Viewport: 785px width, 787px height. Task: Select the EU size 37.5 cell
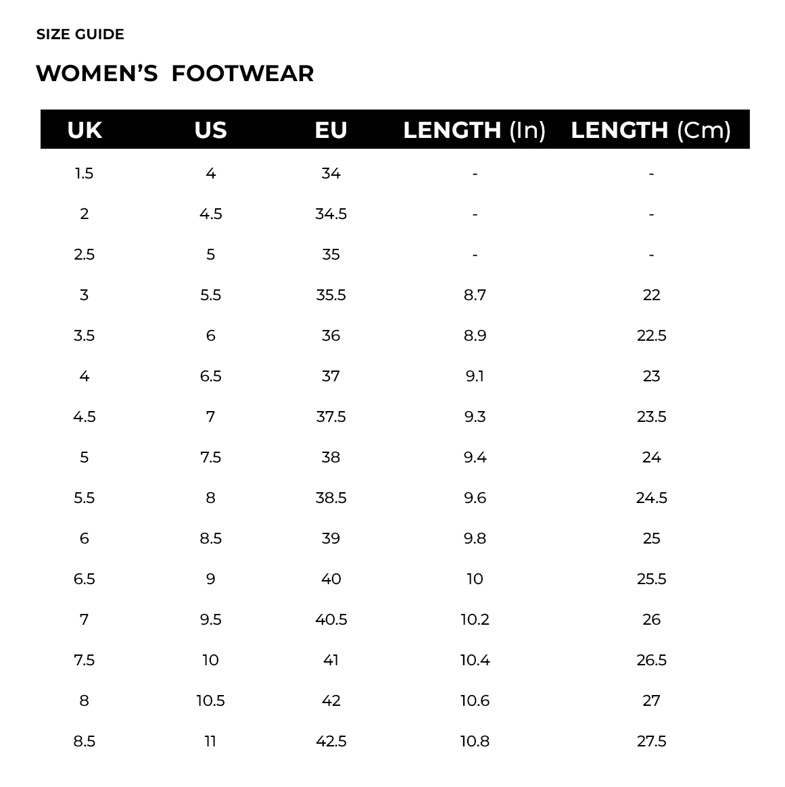331,417
